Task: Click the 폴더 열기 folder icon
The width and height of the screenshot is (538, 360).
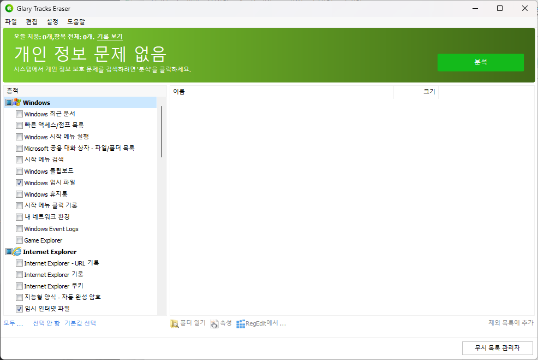Action: click(175, 323)
